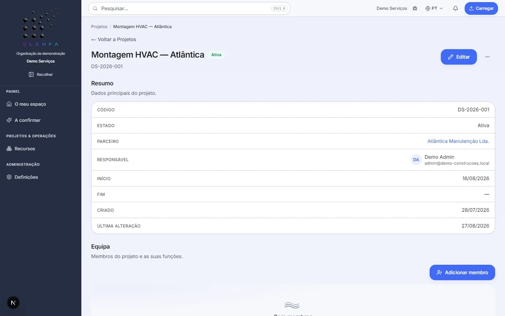Open A confirmar section
The image size is (505, 316).
pos(41,120)
